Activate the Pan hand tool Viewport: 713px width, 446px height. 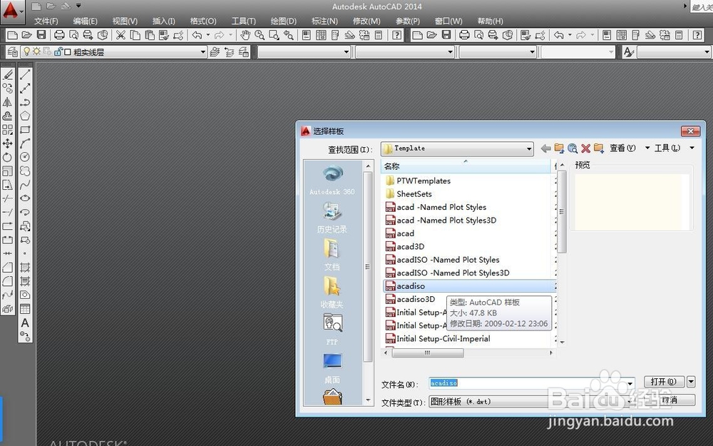[x=245, y=35]
